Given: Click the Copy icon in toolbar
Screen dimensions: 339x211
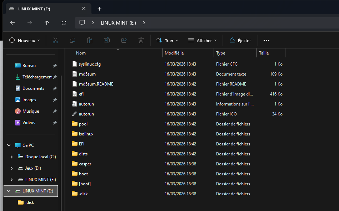Looking at the screenshot, I should [x=73, y=41].
